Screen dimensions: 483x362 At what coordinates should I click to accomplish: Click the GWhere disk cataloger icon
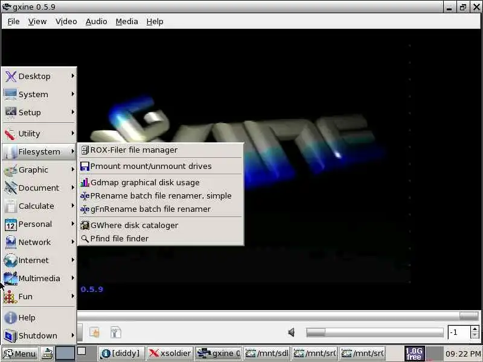(85, 225)
